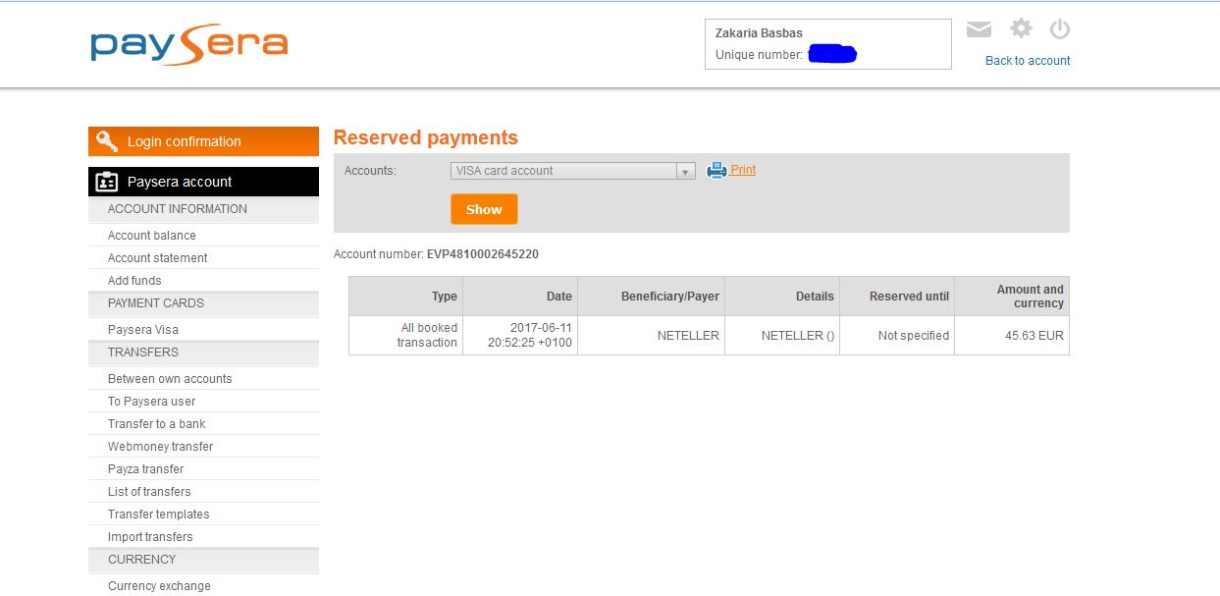
Task: Open Currency exchange
Action: [159, 586]
